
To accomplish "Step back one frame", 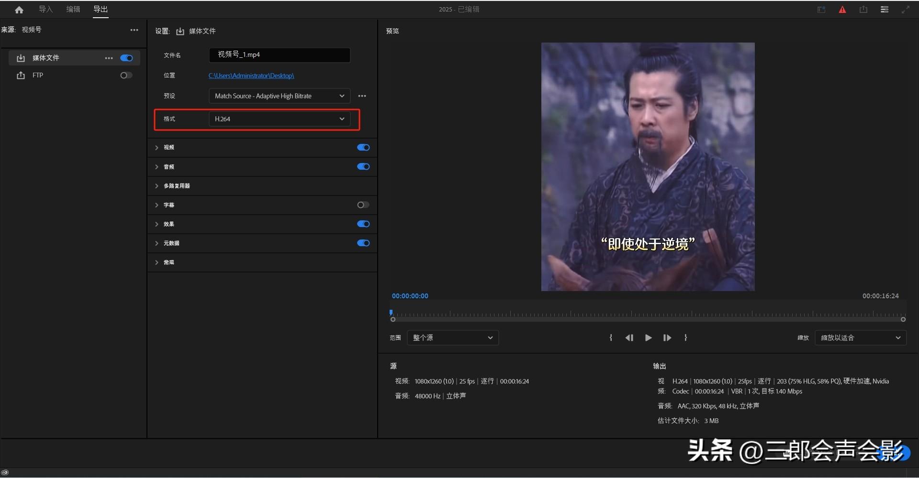I will (629, 338).
